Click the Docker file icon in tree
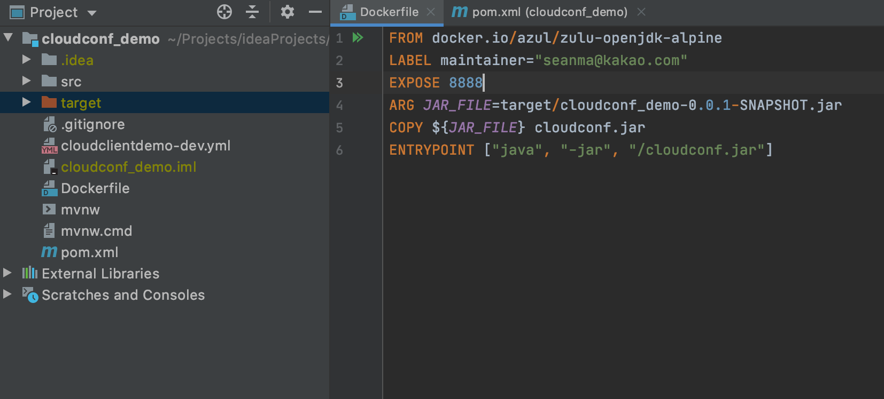Viewport: 884px width, 399px height. [49, 188]
